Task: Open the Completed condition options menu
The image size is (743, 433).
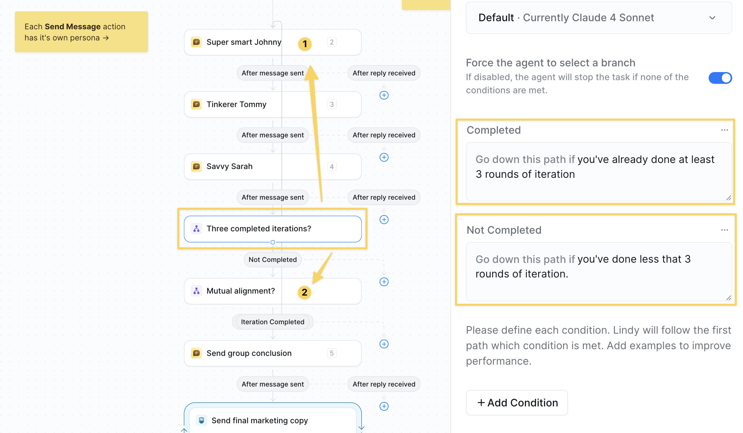Action: pos(724,130)
